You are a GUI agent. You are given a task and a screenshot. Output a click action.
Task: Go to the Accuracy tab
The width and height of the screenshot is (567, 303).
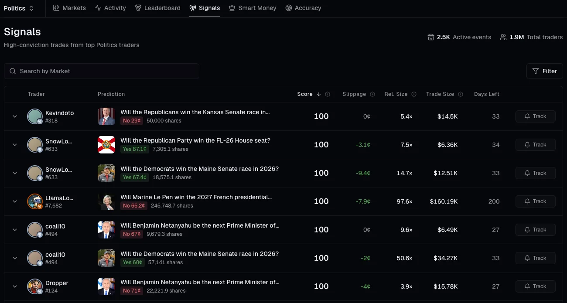[303, 8]
